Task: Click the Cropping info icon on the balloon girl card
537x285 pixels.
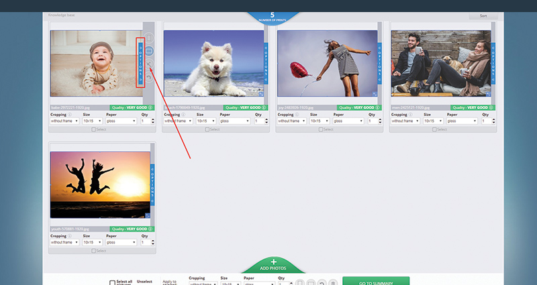Action: coord(297,115)
